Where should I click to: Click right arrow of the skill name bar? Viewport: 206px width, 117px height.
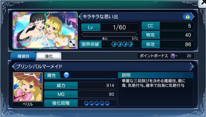coord(192,66)
